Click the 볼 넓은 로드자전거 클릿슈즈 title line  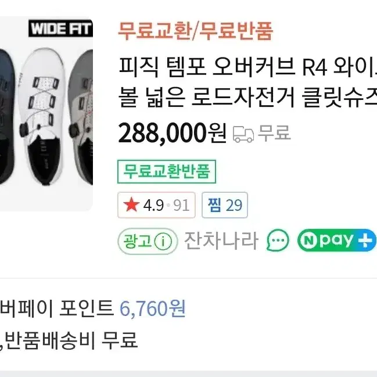247,98
